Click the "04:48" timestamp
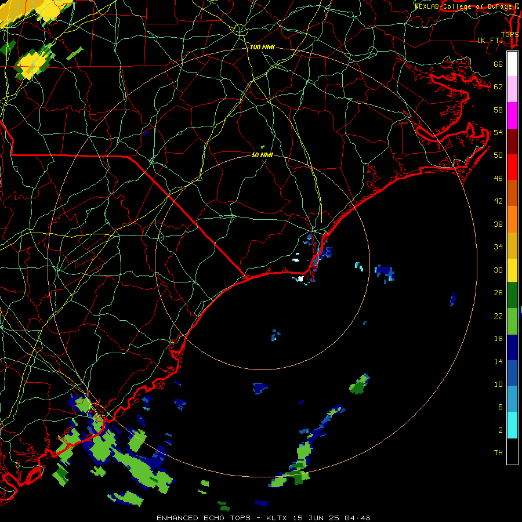The image size is (522, 522). coord(357,518)
